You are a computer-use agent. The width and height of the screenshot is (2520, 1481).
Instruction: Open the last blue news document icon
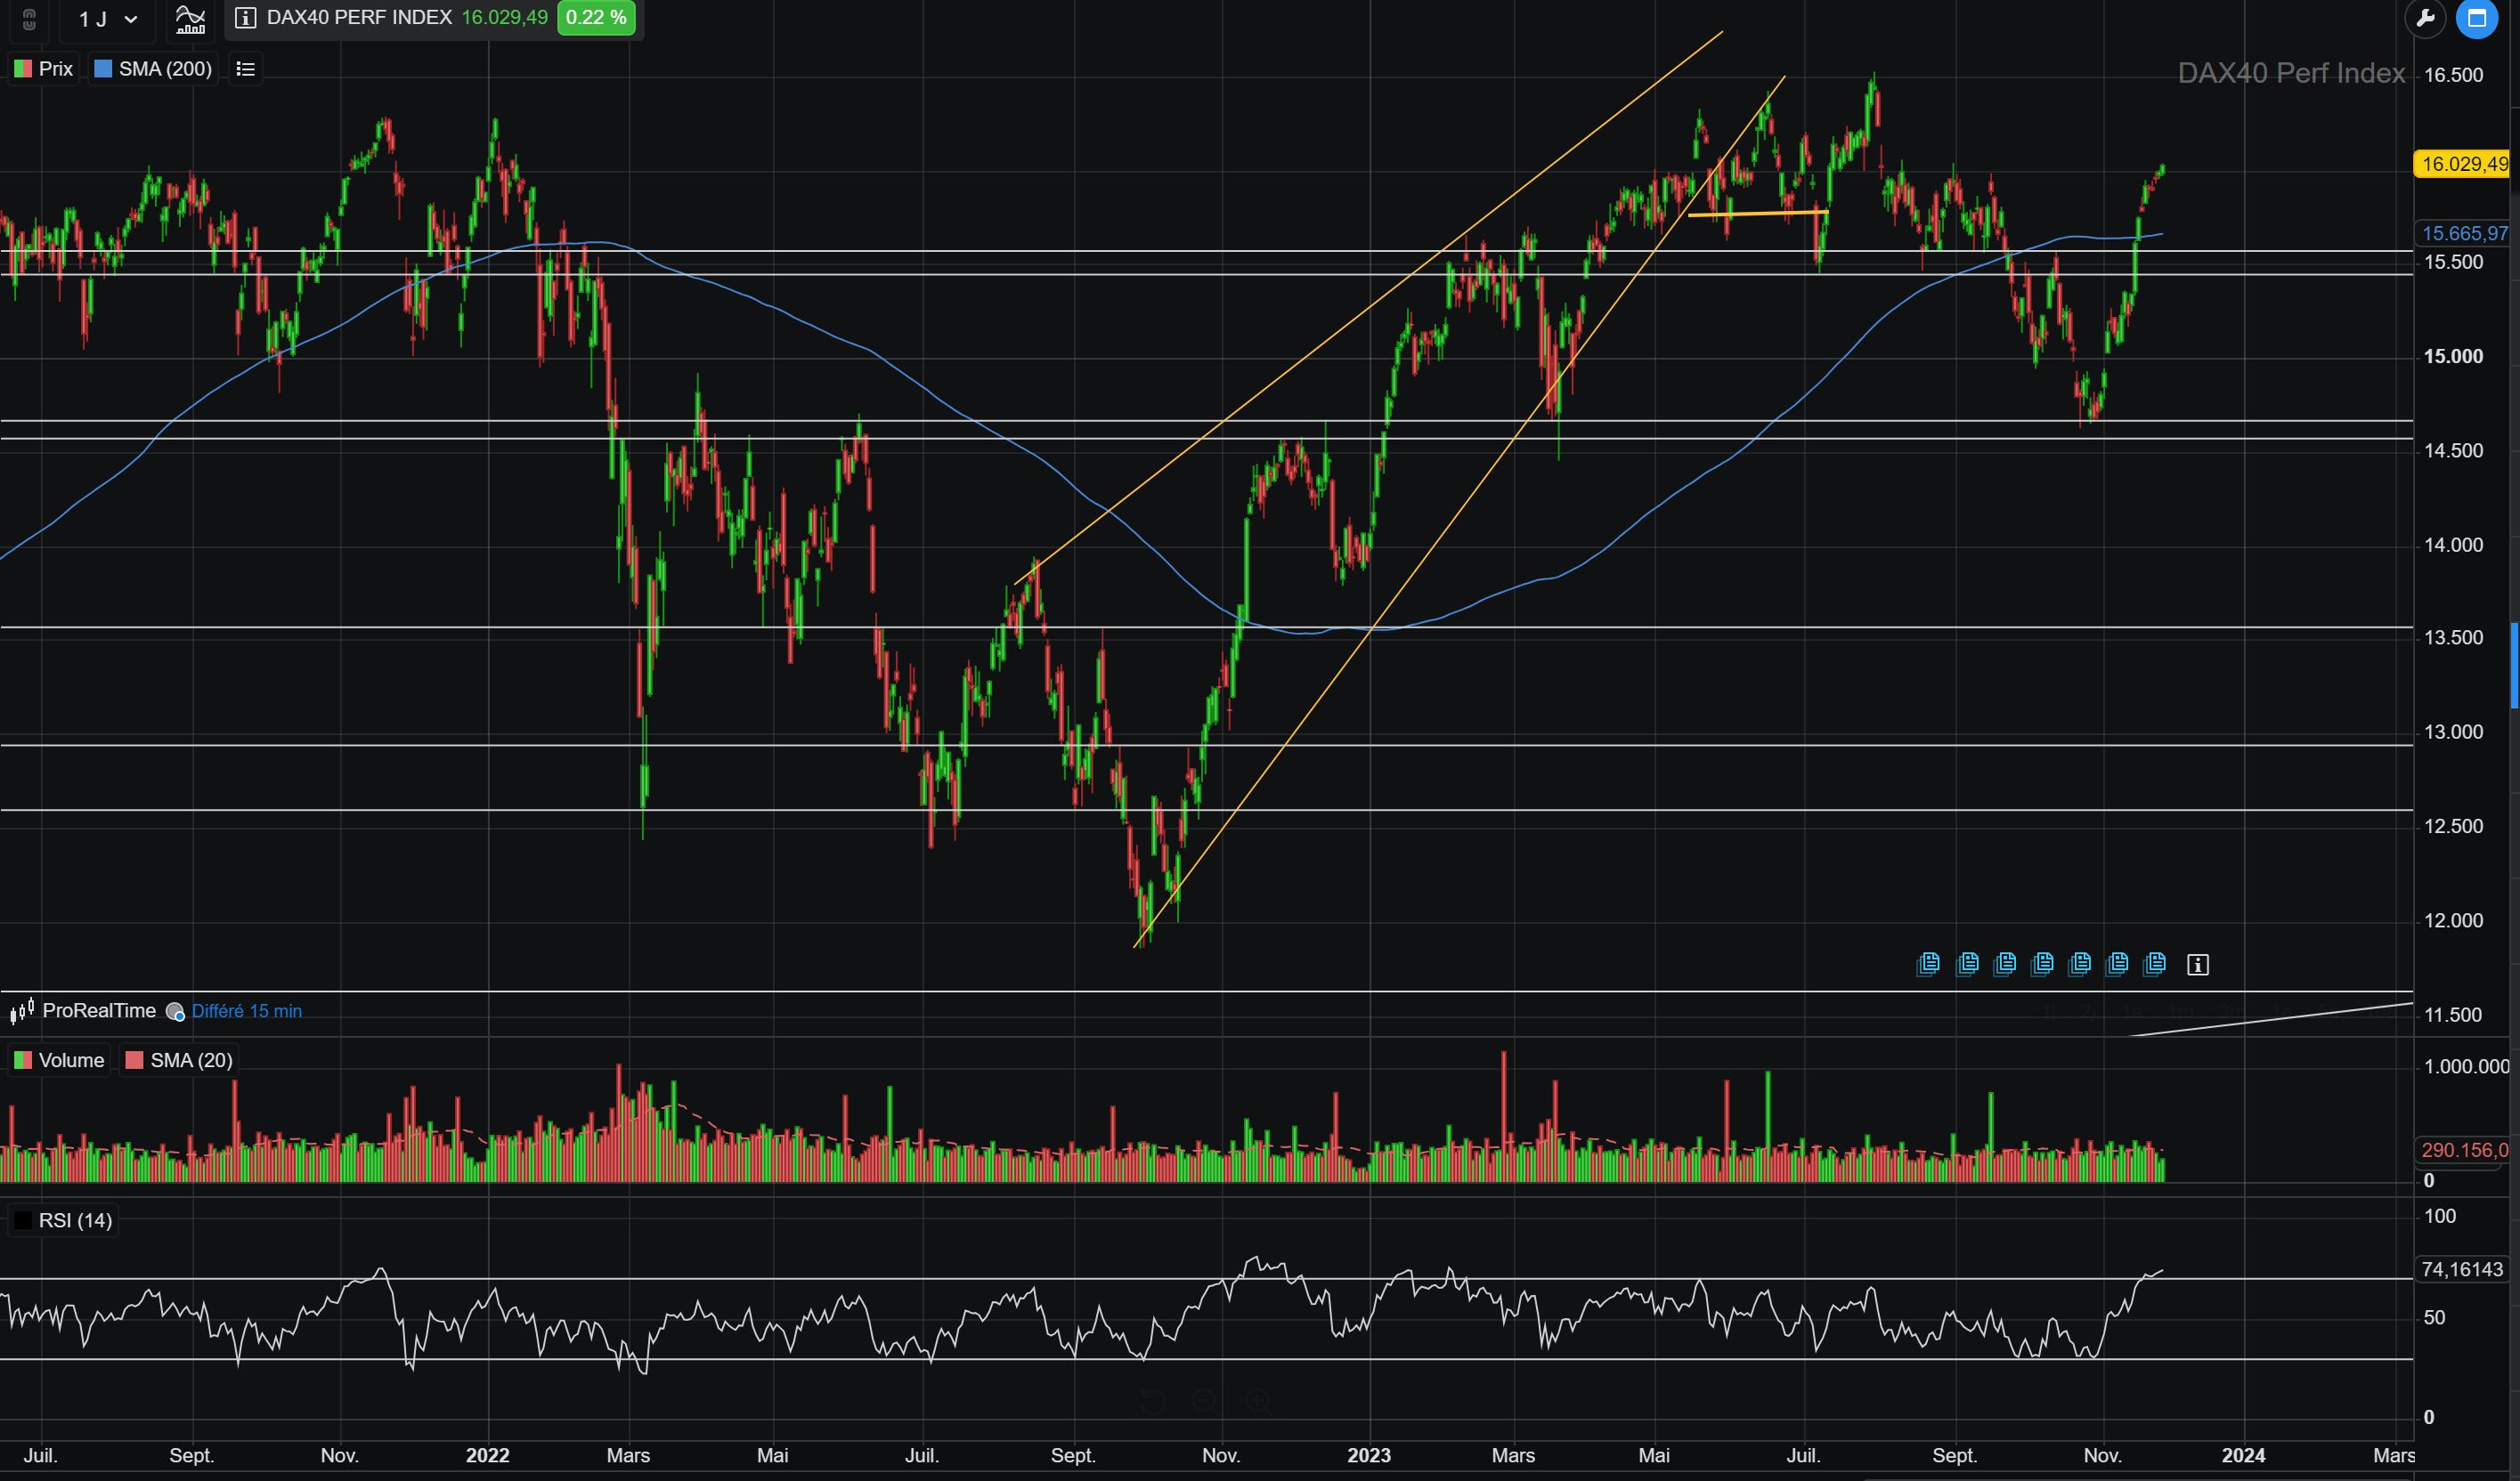pos(2155,963)
